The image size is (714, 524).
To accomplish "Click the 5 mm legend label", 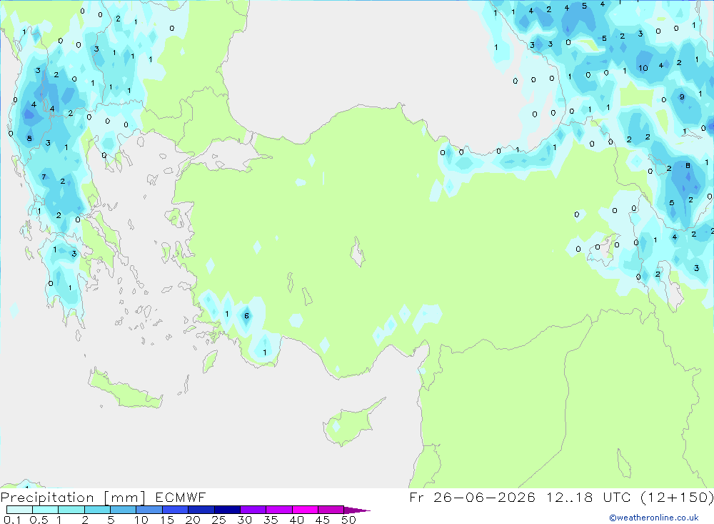I will (111, 520).
